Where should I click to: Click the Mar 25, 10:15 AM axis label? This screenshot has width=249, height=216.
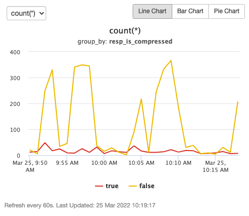tap(215, 166)
